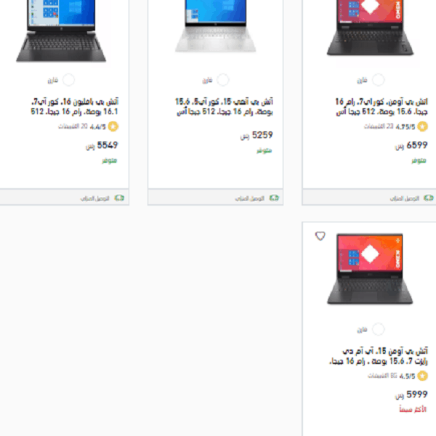Screen dimensions: 436x436
Task: Open the 20 reviews link for Pavilion
Action: tap(73, 126)
